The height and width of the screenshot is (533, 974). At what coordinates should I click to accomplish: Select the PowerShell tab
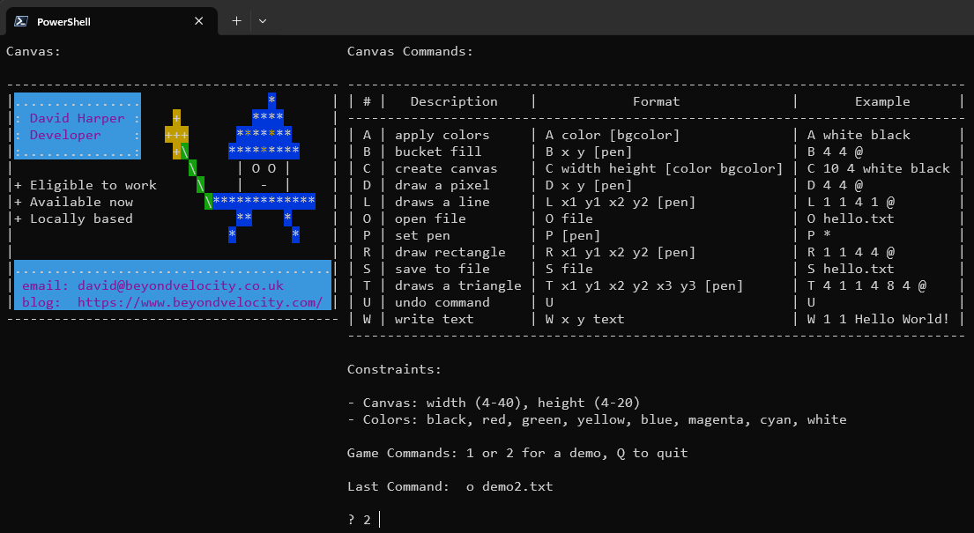click(x=112, y=21)
